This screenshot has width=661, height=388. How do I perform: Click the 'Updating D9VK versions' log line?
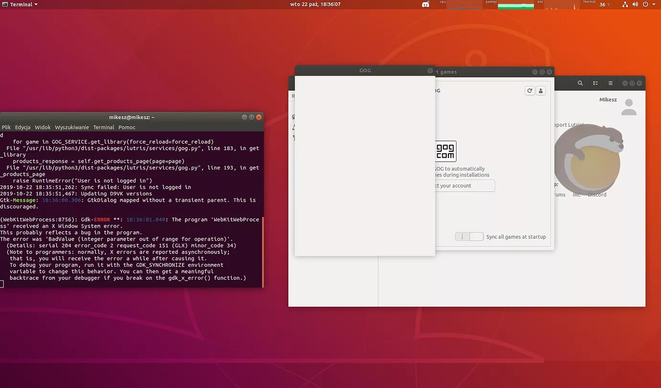pyautogui.click(x=76, y=194)
